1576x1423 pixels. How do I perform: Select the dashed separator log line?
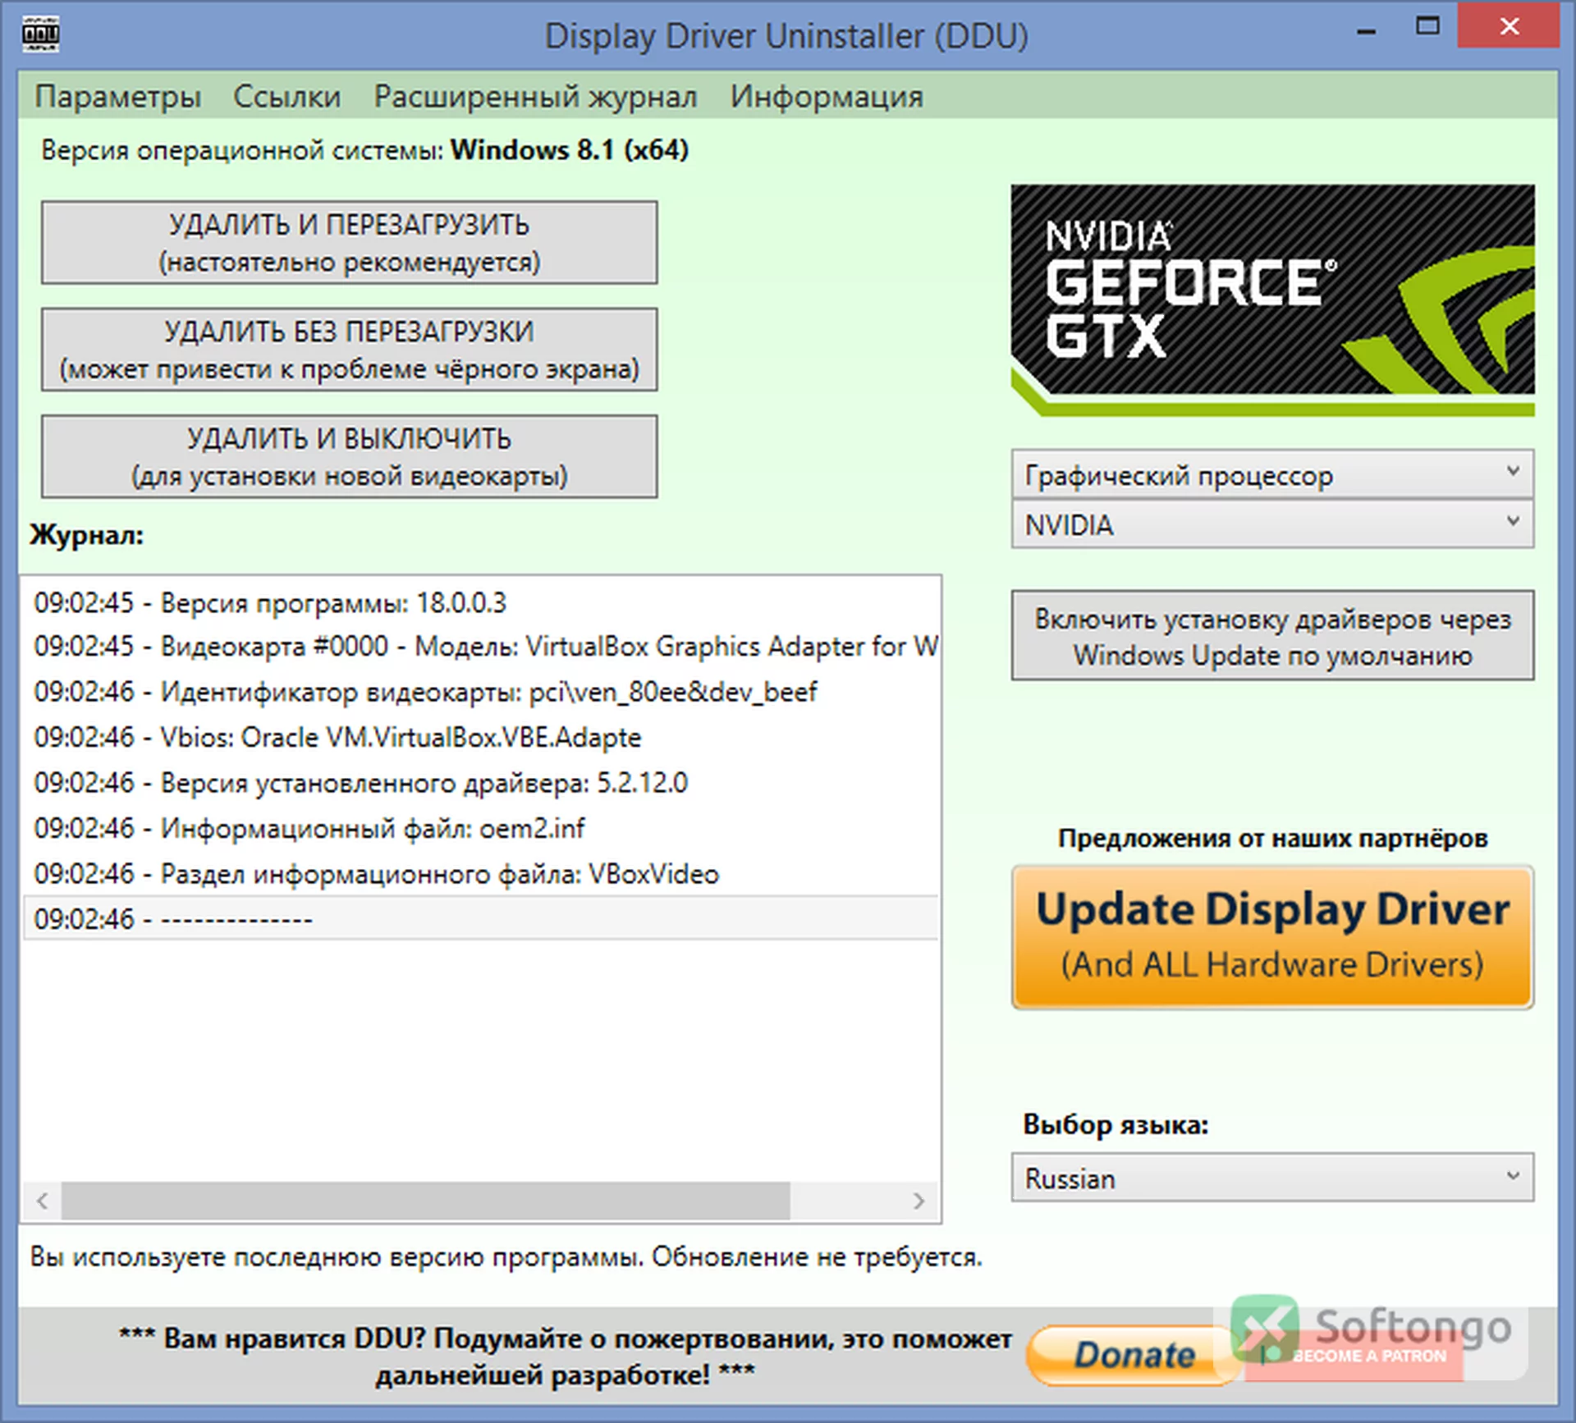coord(481,918)
